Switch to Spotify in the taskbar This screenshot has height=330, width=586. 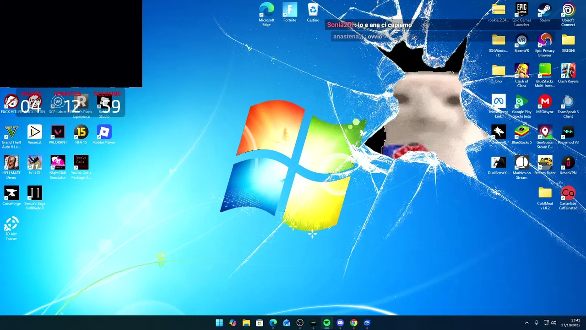(327, 323)
